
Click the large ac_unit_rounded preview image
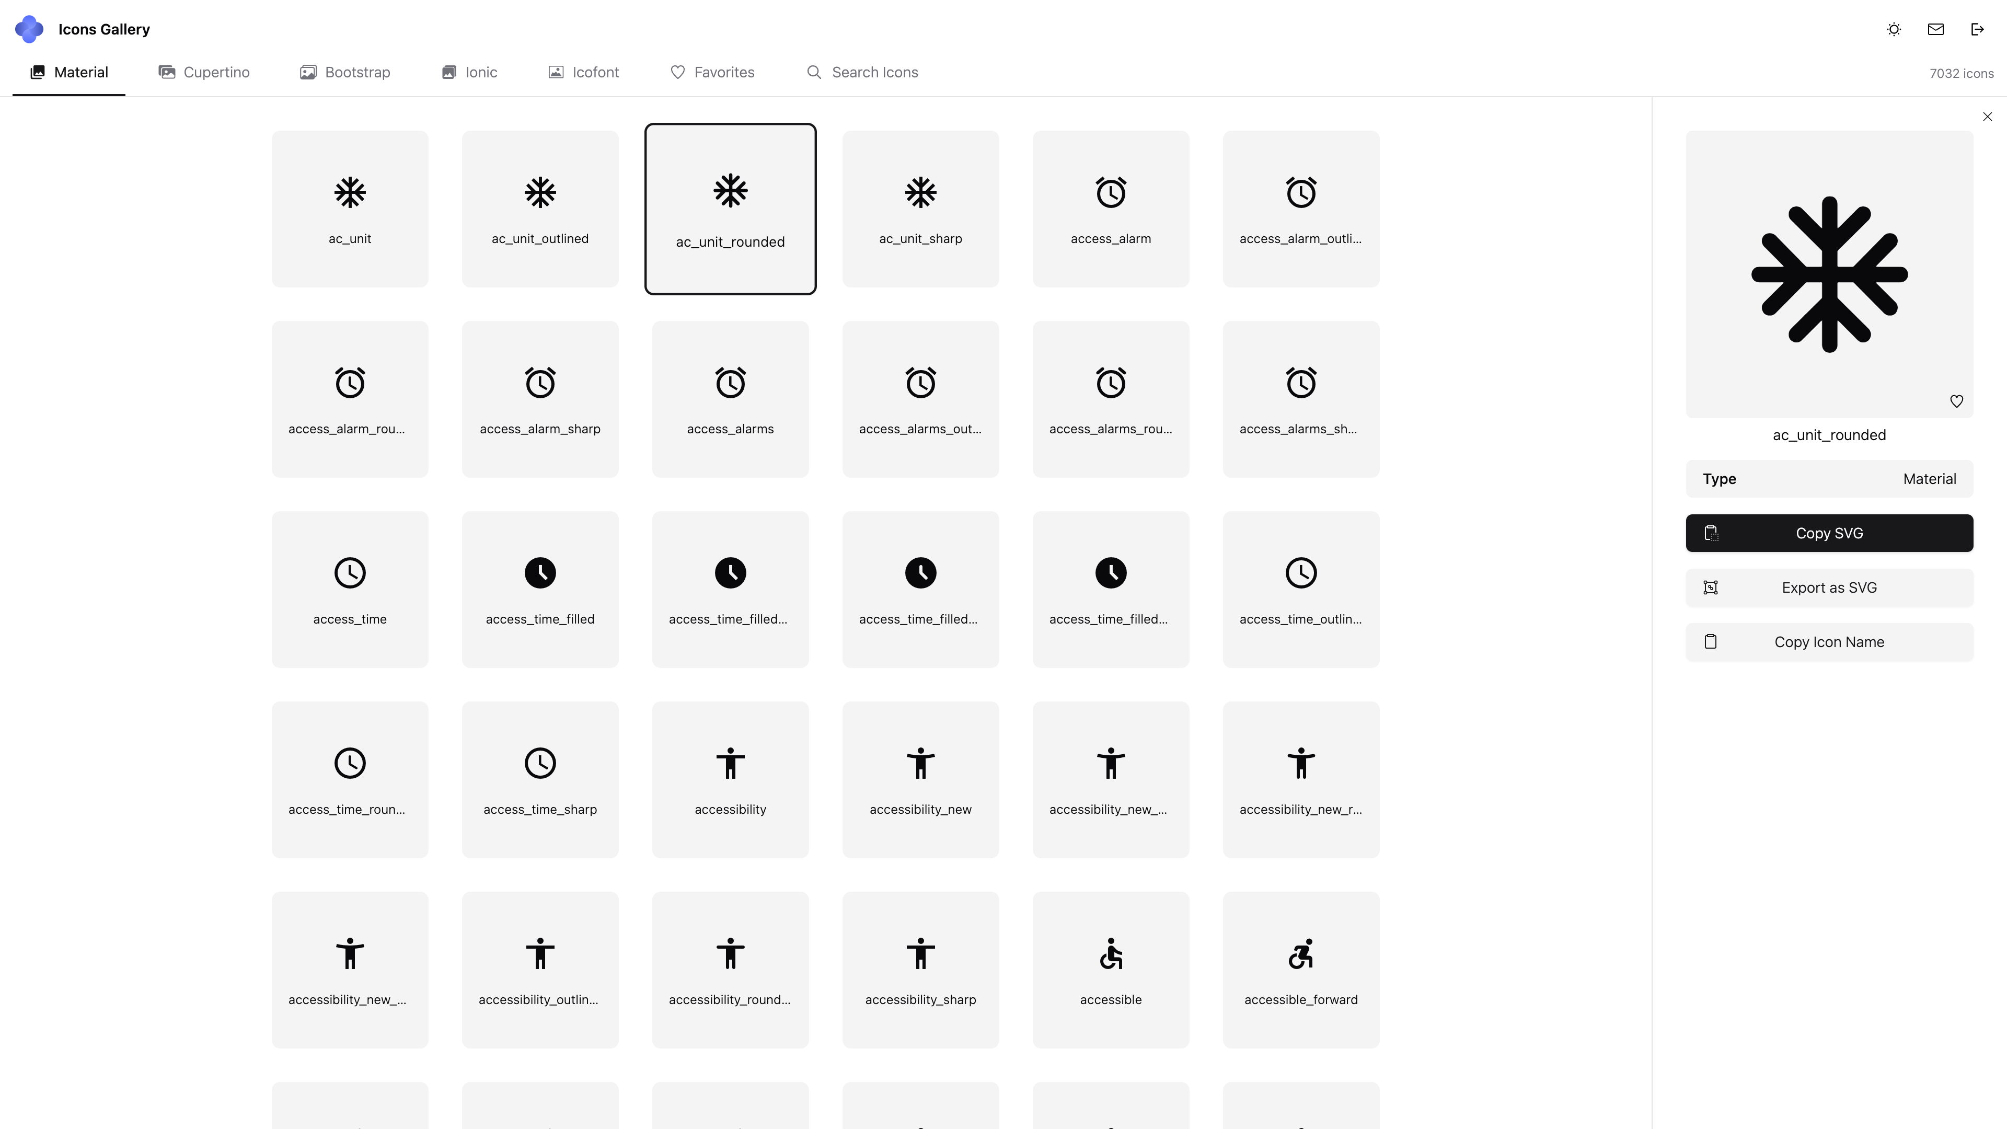[x=1829, y=274]
